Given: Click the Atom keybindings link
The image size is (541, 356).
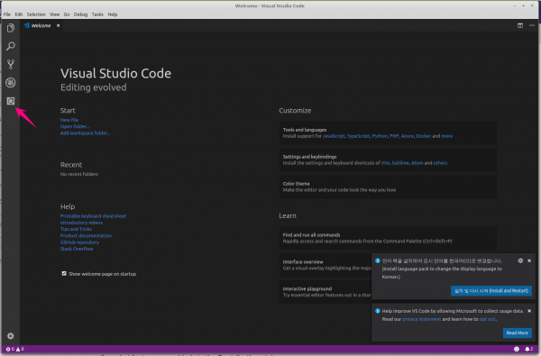Looking at the screenshot, I should 417,163.
